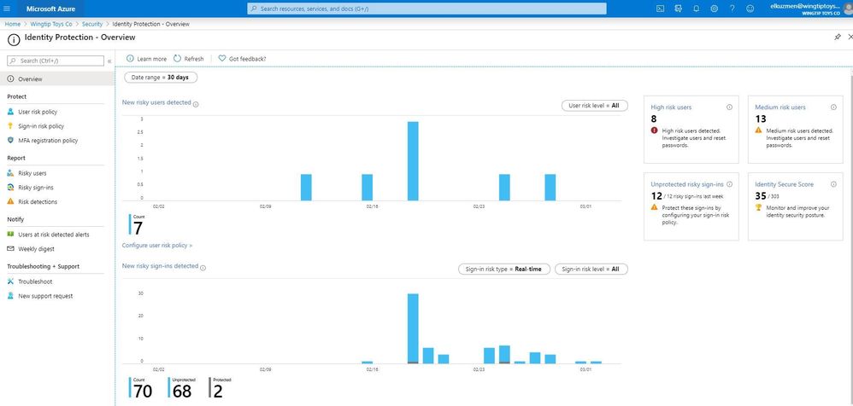The width and height of the screenshot is (853, 406).
Task: Click the feedback smiley icon
Action: tap(750, 9)
